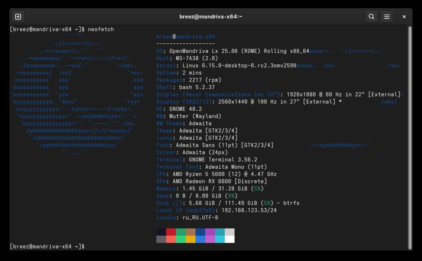The image size is (422, 261).
Task: Click the "Theme: Adwaita [GTK2/3/4]" line
Action: click(x=197, y=131)
